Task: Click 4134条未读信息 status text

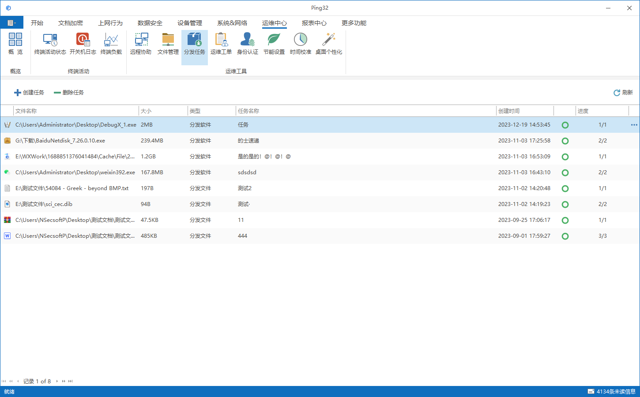Action: tap(616, 392)
